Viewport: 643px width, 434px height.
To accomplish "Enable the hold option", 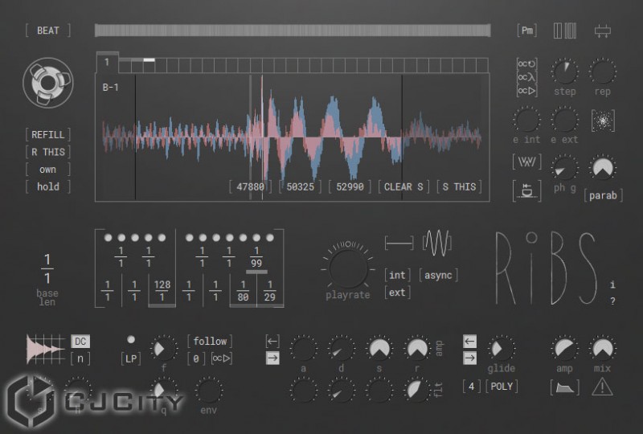I will point(47,186).
